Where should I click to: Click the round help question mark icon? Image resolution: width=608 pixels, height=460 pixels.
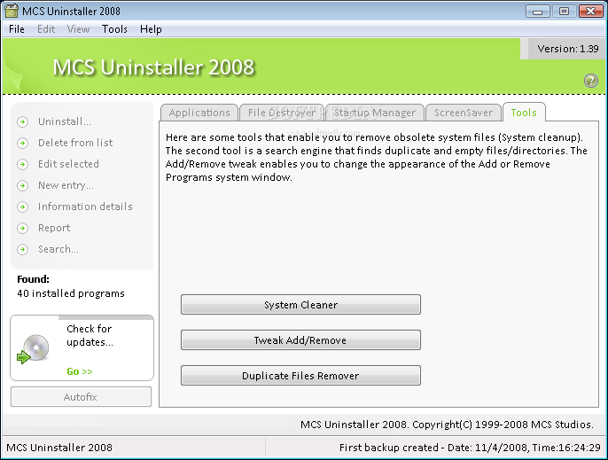pos(591,81)
